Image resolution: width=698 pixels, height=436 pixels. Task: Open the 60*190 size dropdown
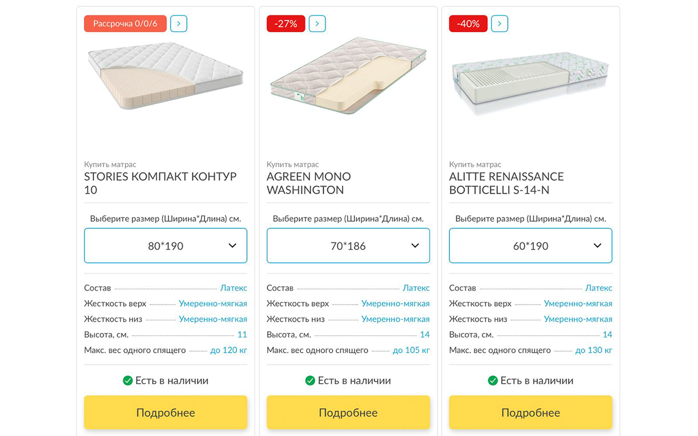pos(531,246)
